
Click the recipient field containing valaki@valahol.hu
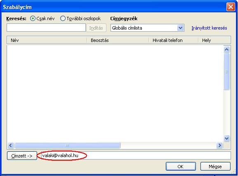pos(136,155)
